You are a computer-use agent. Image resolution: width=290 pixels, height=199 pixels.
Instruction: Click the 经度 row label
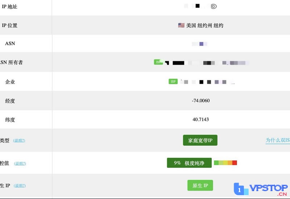(x=10, y=101)
